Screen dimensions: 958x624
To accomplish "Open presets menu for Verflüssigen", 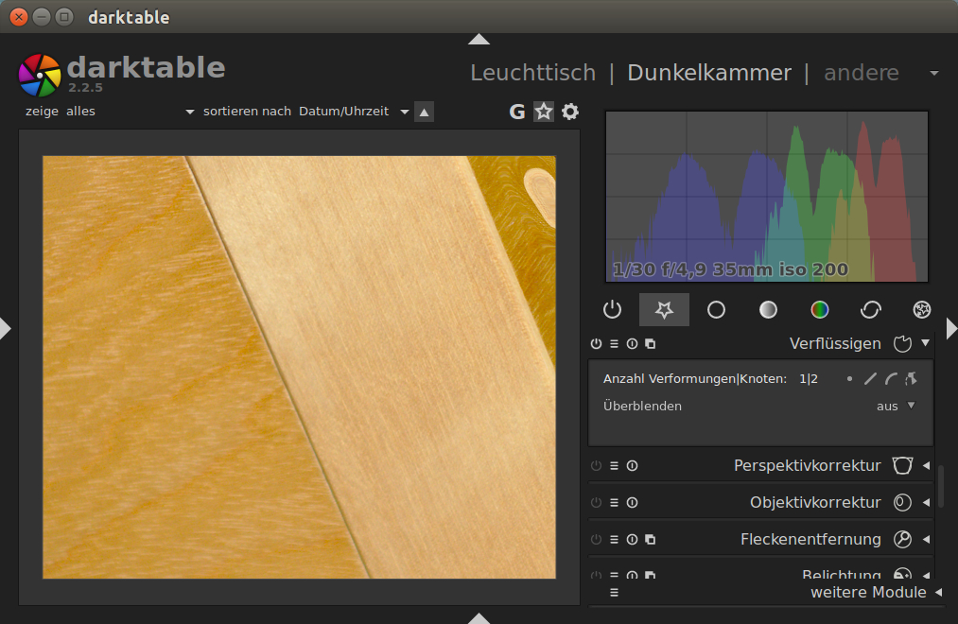I will 614,344.
